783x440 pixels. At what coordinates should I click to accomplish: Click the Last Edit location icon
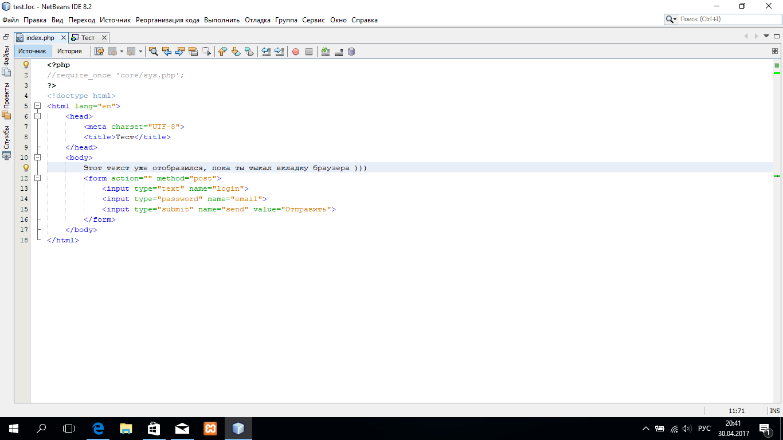[x=99, y=52]
